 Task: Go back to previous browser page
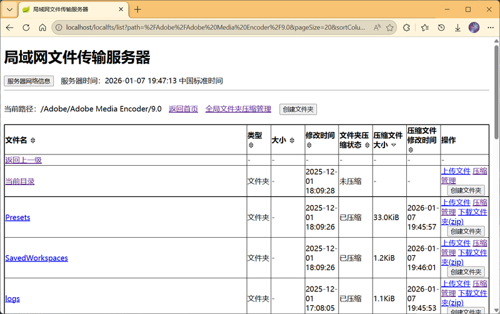[9, 28]
